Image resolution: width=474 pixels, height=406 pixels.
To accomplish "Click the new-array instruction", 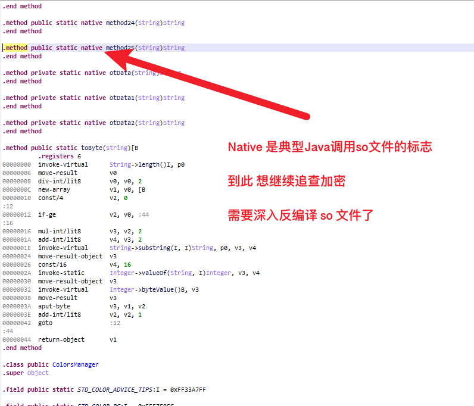I will 54,189.
